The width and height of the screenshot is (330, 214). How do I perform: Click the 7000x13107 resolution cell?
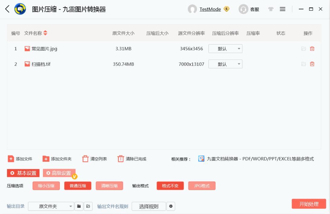pos(191,64)
